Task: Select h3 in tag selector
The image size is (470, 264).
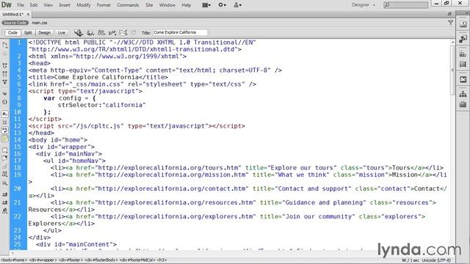Action: coord(162,260)
